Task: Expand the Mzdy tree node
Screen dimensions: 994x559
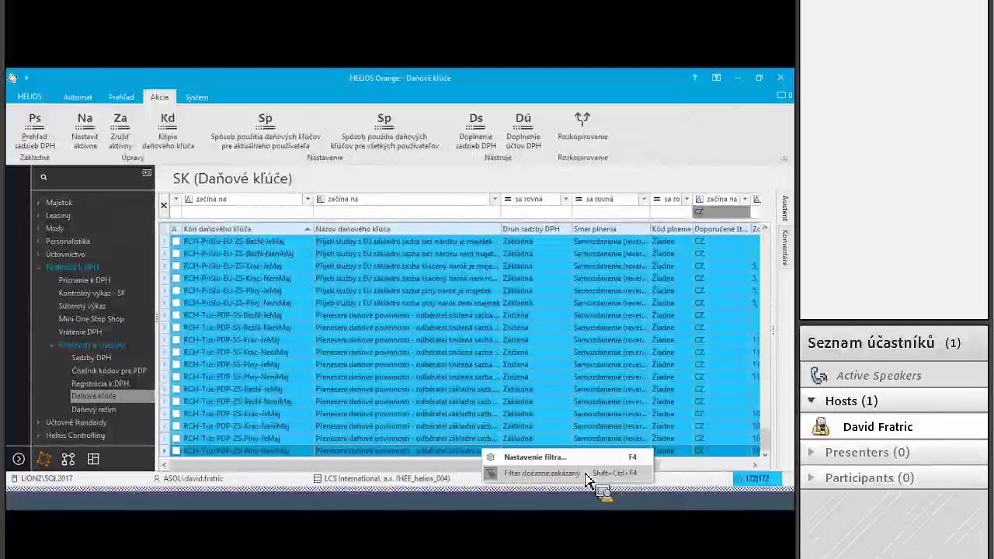Action: coord(39,228)
